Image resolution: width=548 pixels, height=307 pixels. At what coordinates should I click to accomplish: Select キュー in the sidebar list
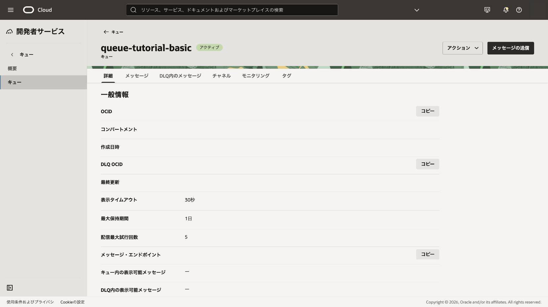[43, 82]
